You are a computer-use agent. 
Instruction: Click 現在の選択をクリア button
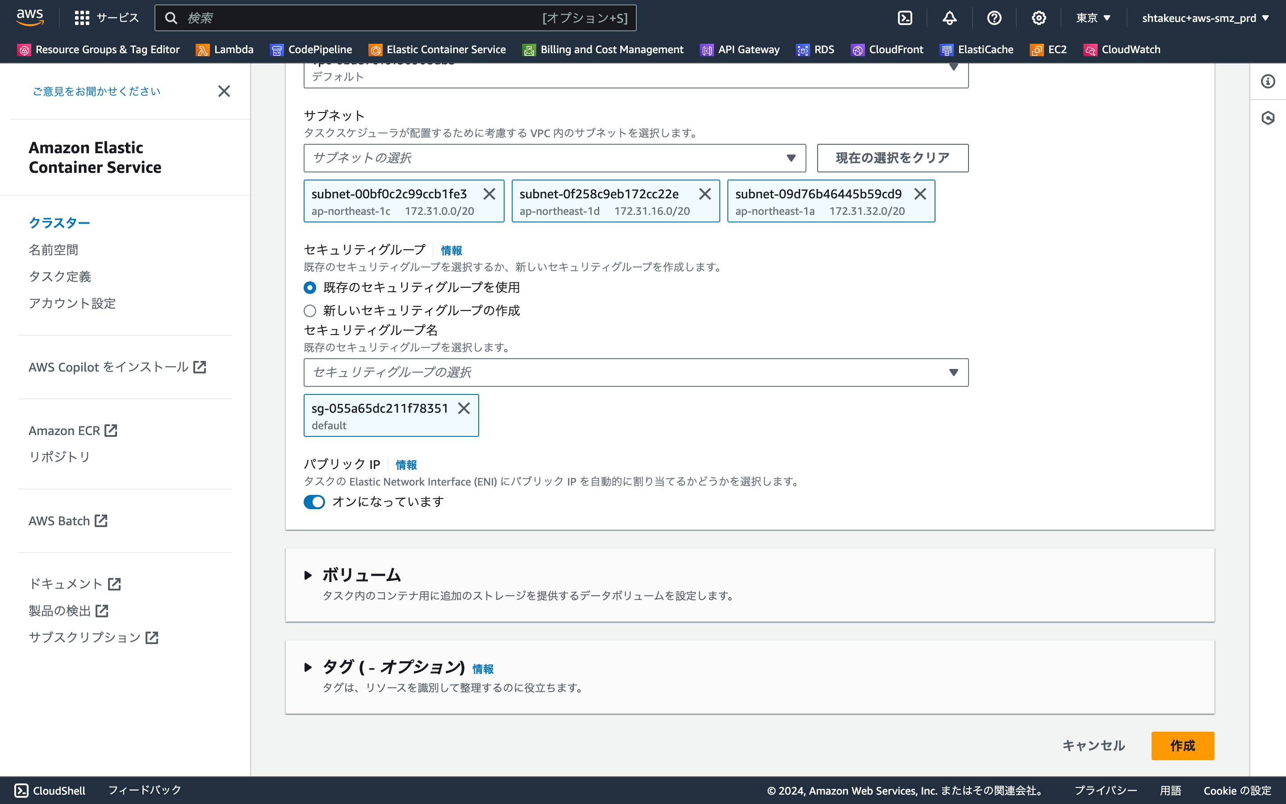[x=893, y=158]
